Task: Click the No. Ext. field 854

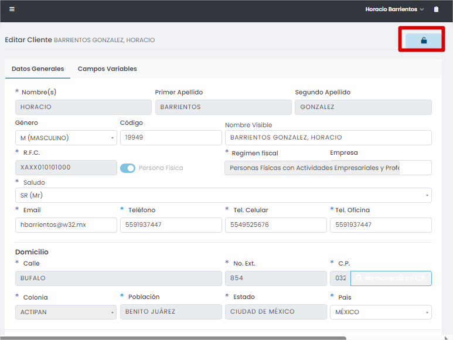Action: (275, 278)
